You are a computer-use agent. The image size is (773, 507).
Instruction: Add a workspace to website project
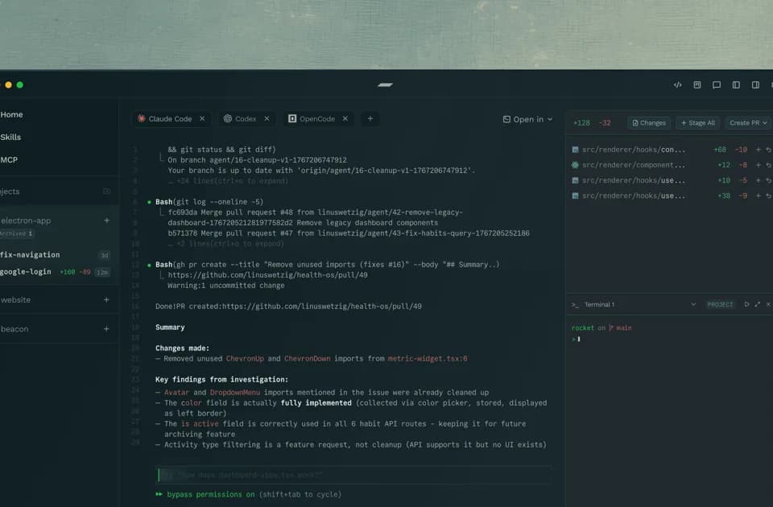click(x=106, y=299)
